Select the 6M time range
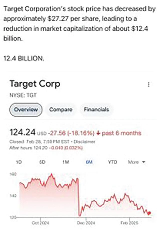The height and width of the screenshot is (232, 157). click(x=89, y=162)
